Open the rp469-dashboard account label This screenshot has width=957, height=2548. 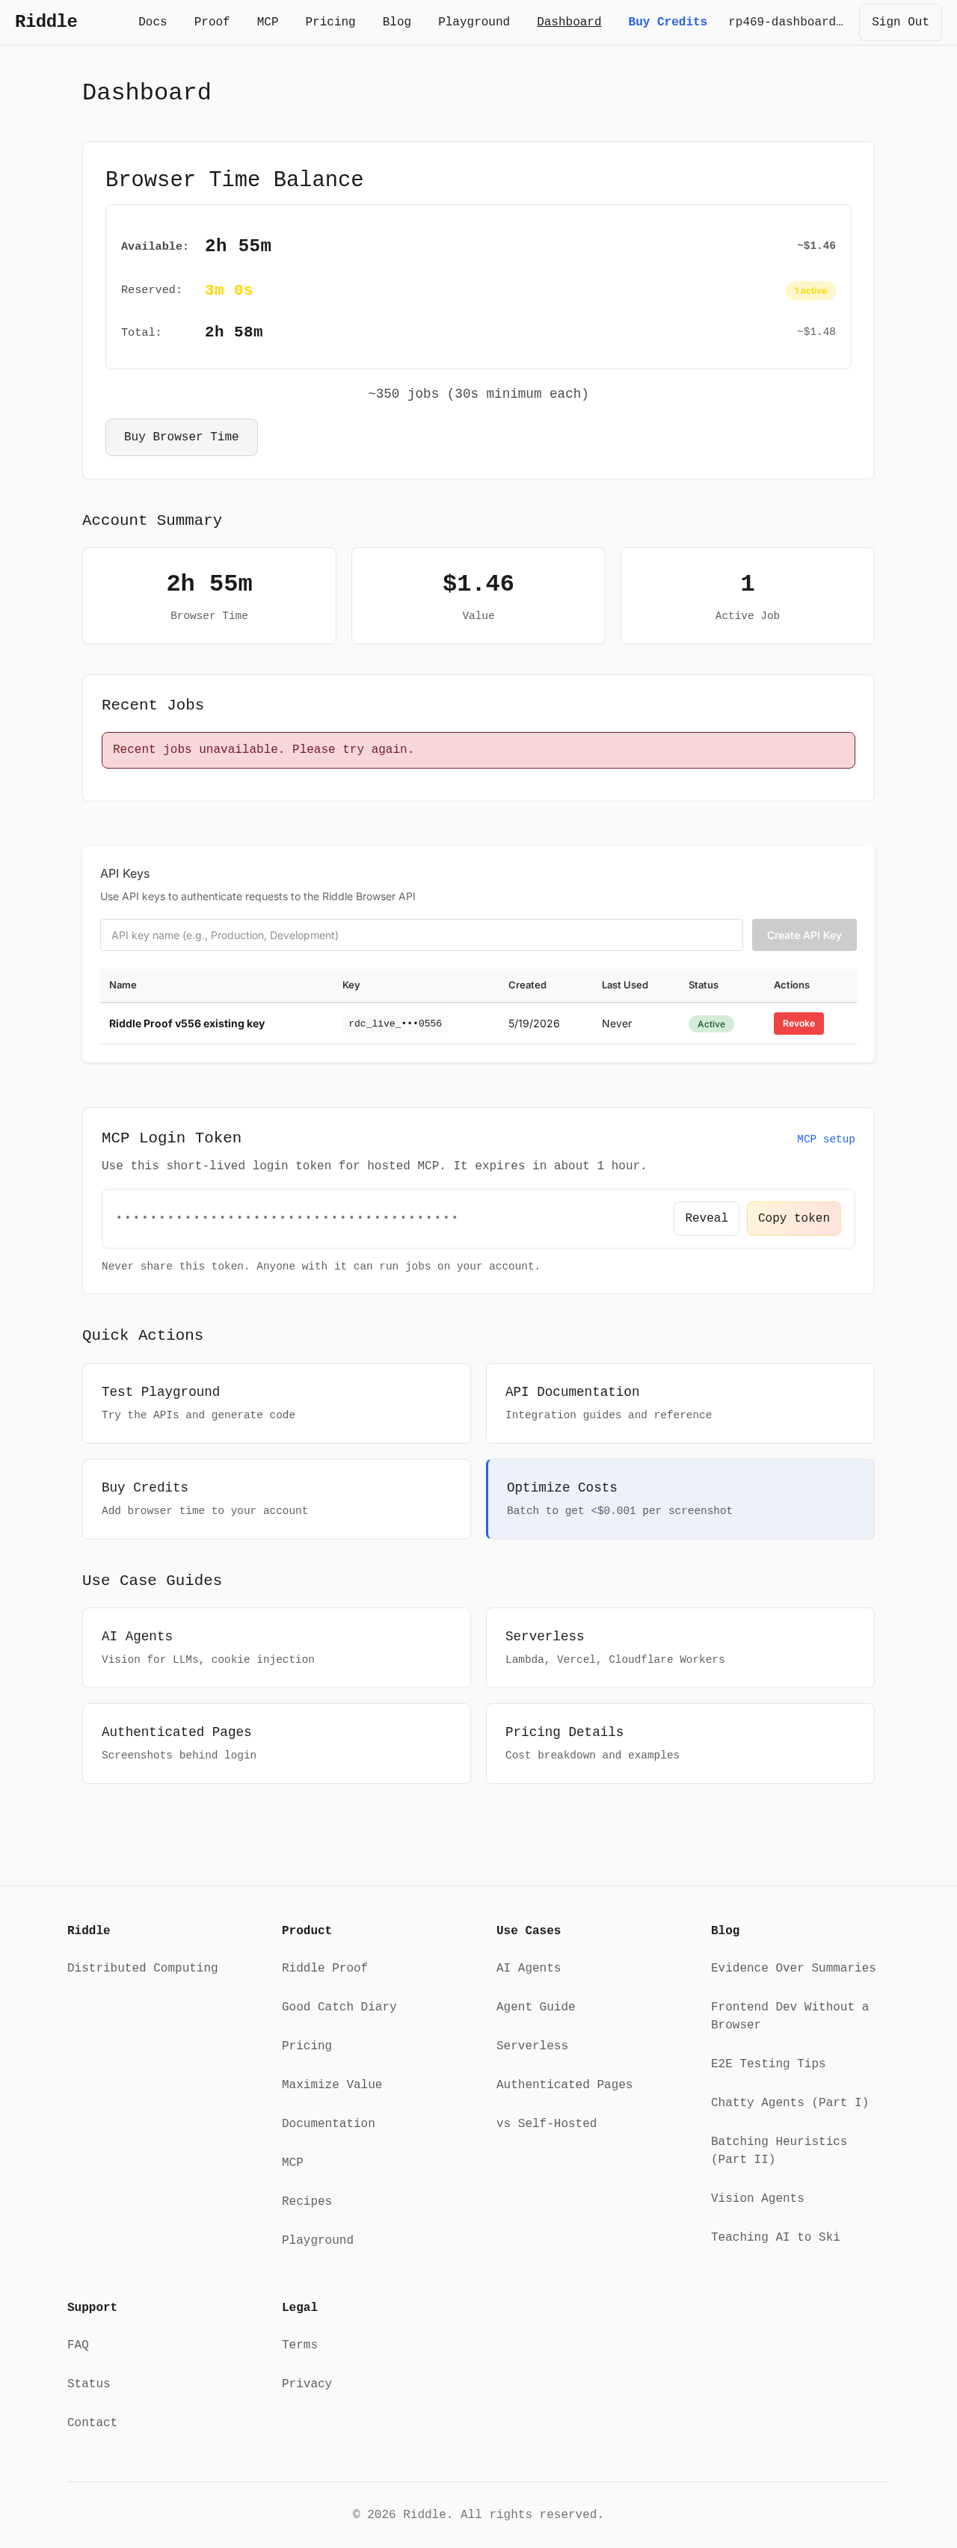click(x=786, y=22)
